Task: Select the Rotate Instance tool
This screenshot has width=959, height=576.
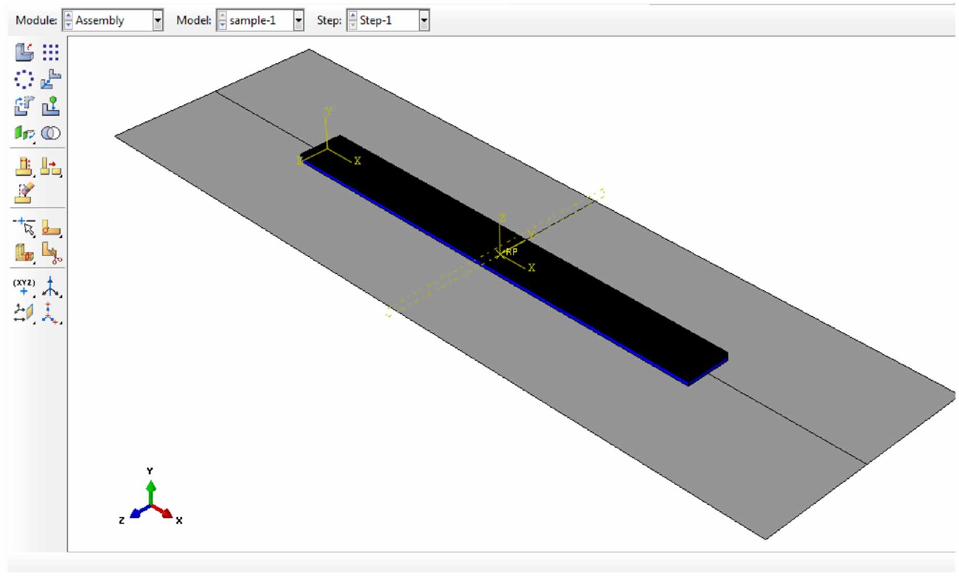Action: tap(24, 106)
